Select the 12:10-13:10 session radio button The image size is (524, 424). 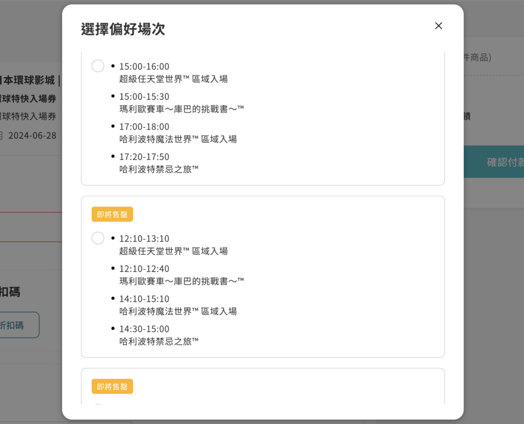[98, 238]
